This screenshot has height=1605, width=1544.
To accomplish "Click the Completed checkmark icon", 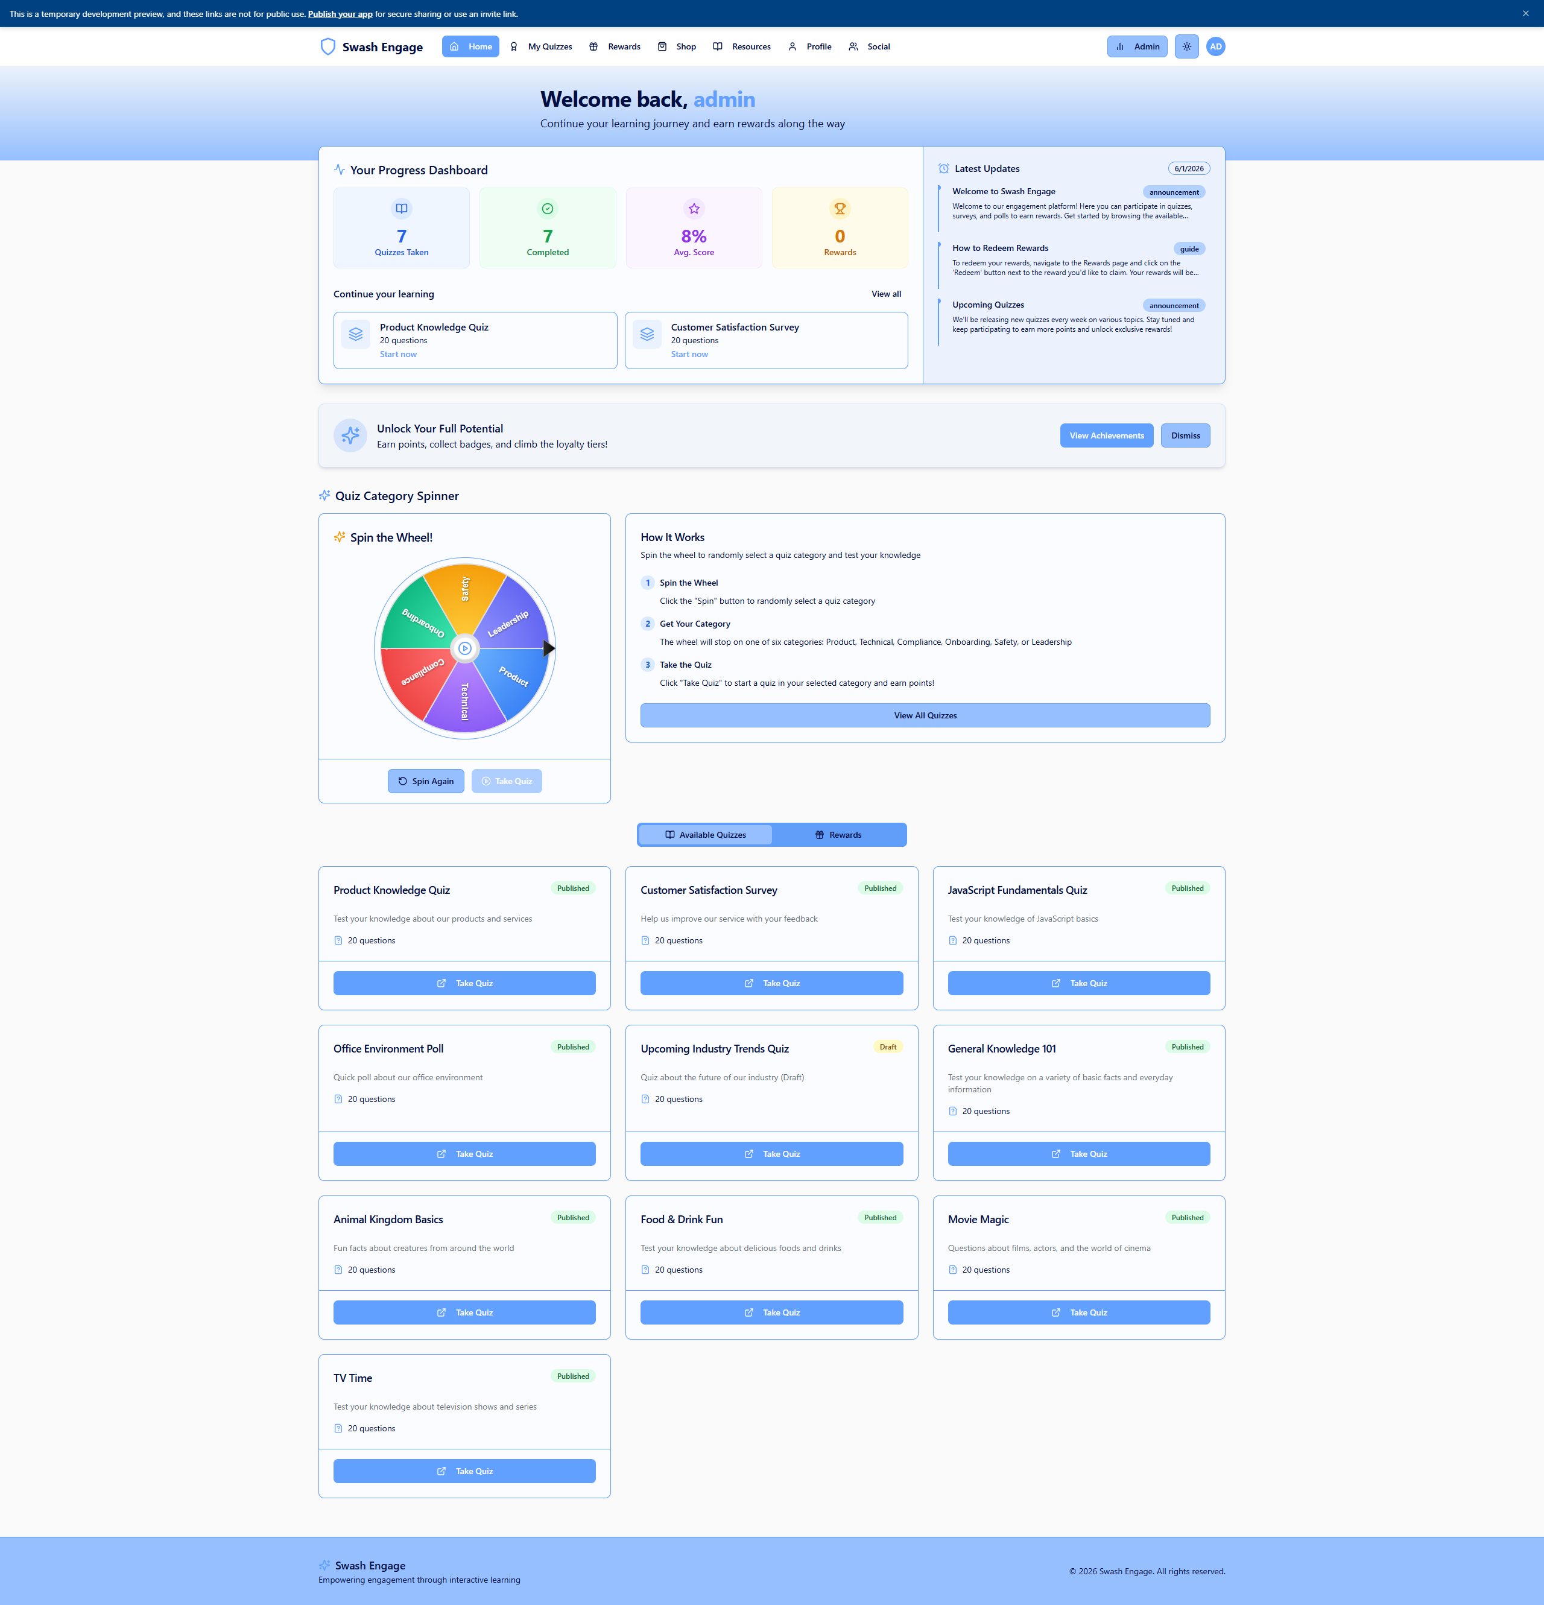I will 548,209.
